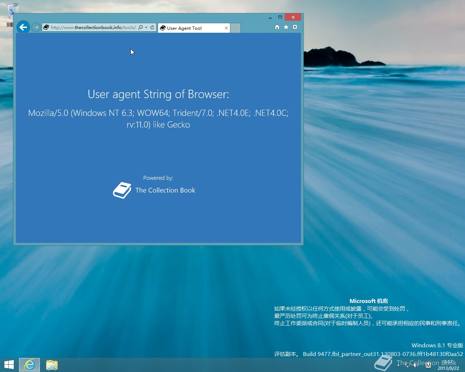
Task: Open the Internet Explorer tools gear menu
Action: [295, 27]
